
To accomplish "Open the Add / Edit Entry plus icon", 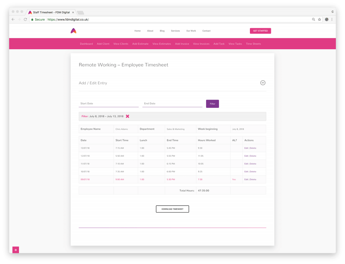I will click(263, 82).
